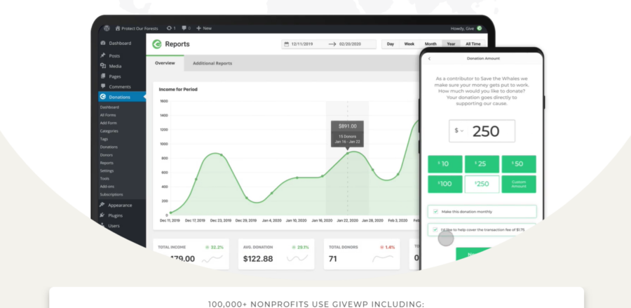Screen dimensions: 631x308
Task: Click the WordPress logo in the admin bar
Action: (x=107, y=28)
